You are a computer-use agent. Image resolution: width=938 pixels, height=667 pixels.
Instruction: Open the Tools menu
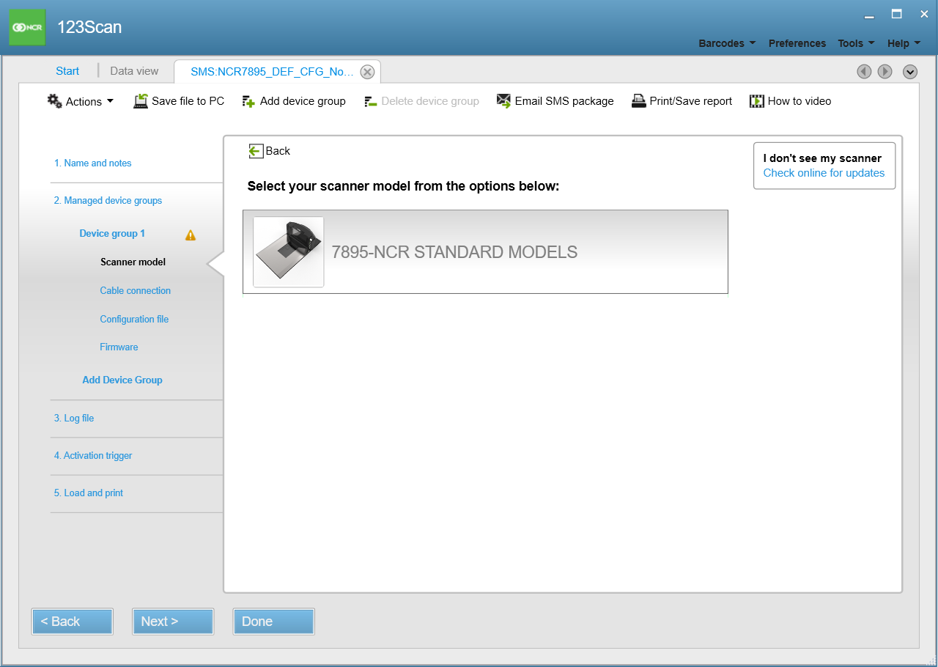pos(856,43)
